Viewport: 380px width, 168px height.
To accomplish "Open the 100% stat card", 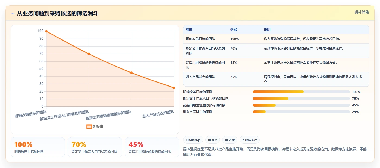I will 38,147.
